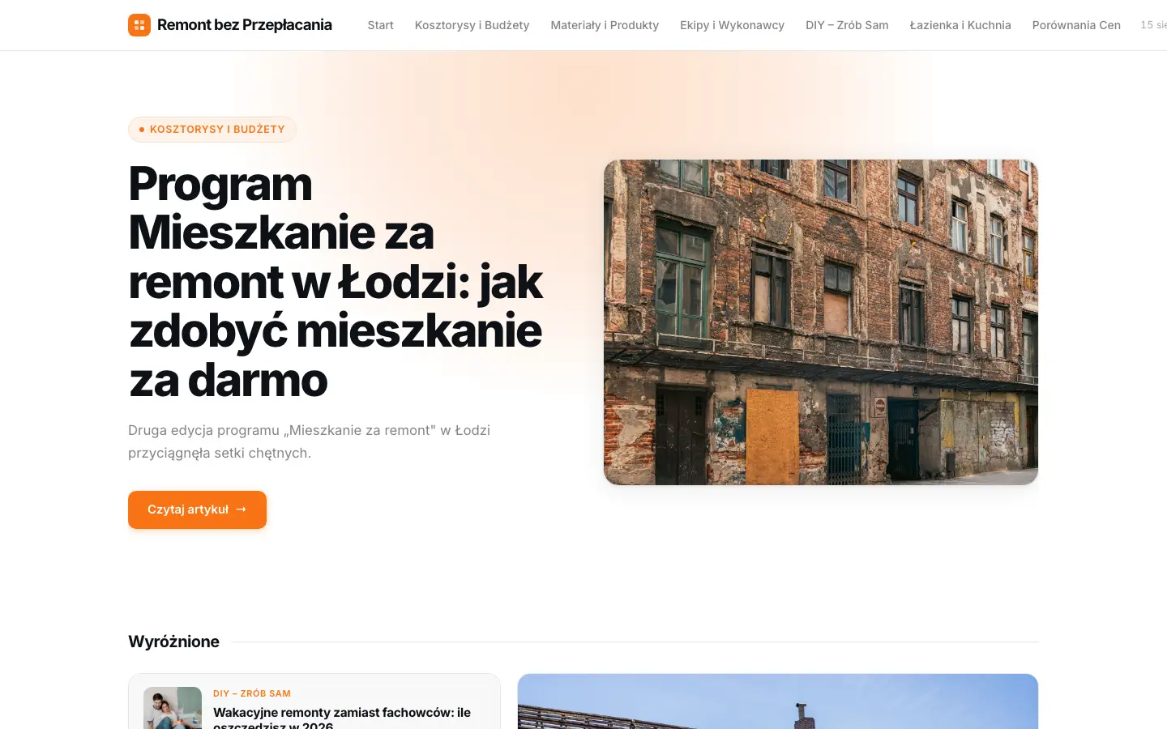Image resolution: width=1167 pixels, height=729 pixels.
Task: Open the Łazienka i Kuchnia menu item
Action: (x=960, y=25)
